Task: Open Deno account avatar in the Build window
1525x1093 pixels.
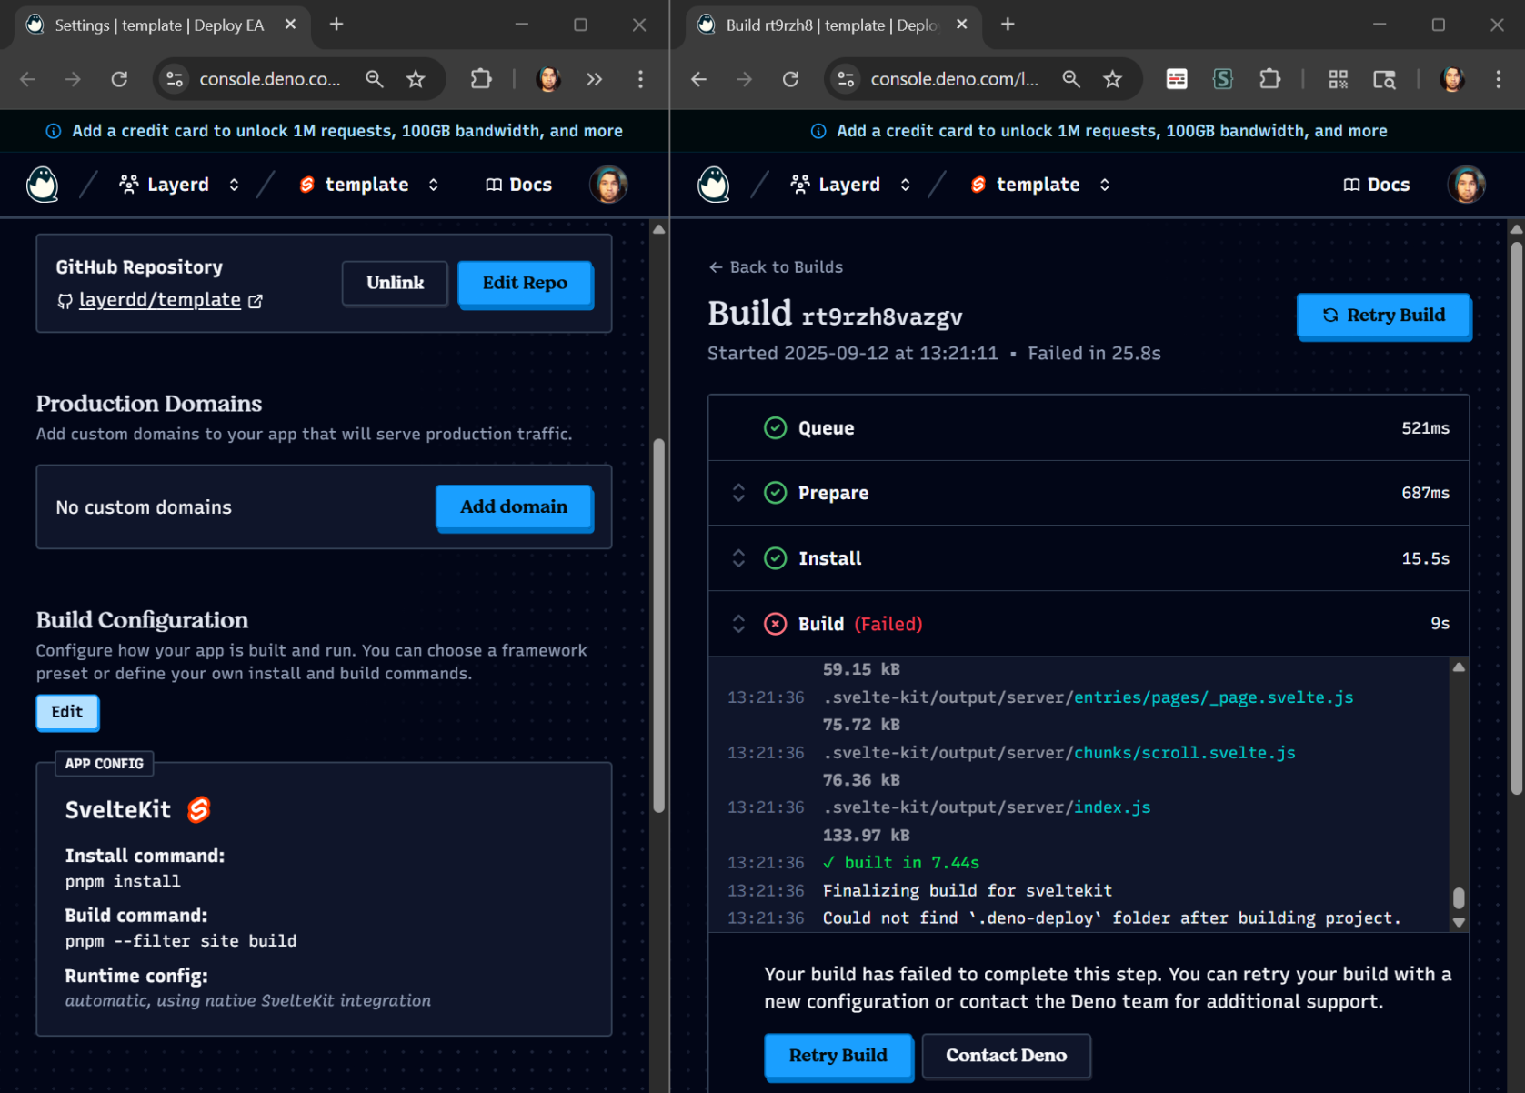Action: [x=1466, y=185]
